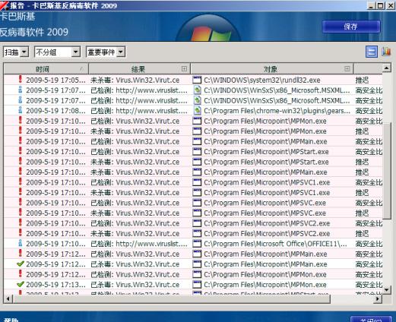Click script file icon of chrome-win32 gears row

198,111
